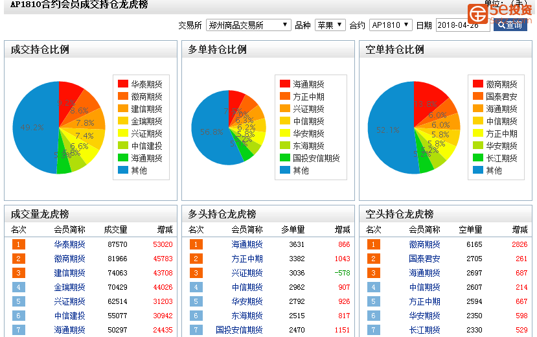Viewport: 537px width, 337px height.
Task: Open 金瑞期货 link in 成交量龙虎榜
Action: [x=69, y=287]
